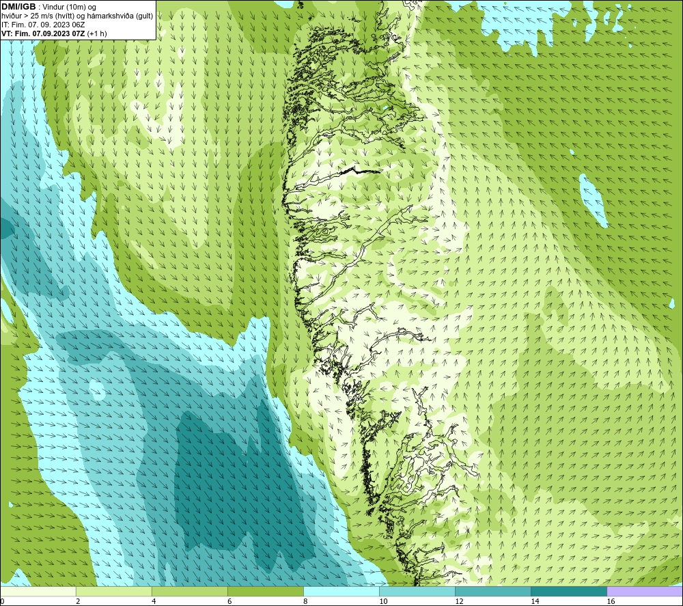Click the '2' label on the wind scale
Viewport: 683px width, 606px height.
[x=78, y=601]
